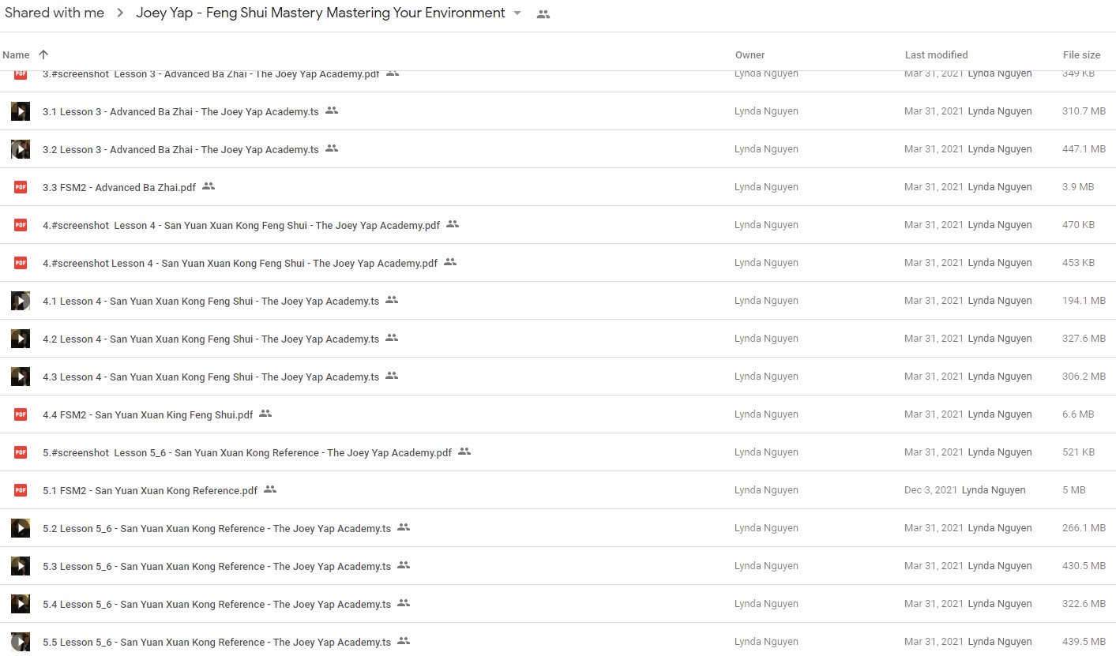The height and width of the screenshot is (656, 1116).
Task: Select file 4.1 Lesson 4 - San Yuan Xuan Kong
Action: 211,302
